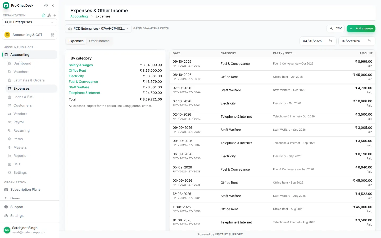Click the Pro Chat Desk logo
The image size is (381, 238).
click(6, 6)
